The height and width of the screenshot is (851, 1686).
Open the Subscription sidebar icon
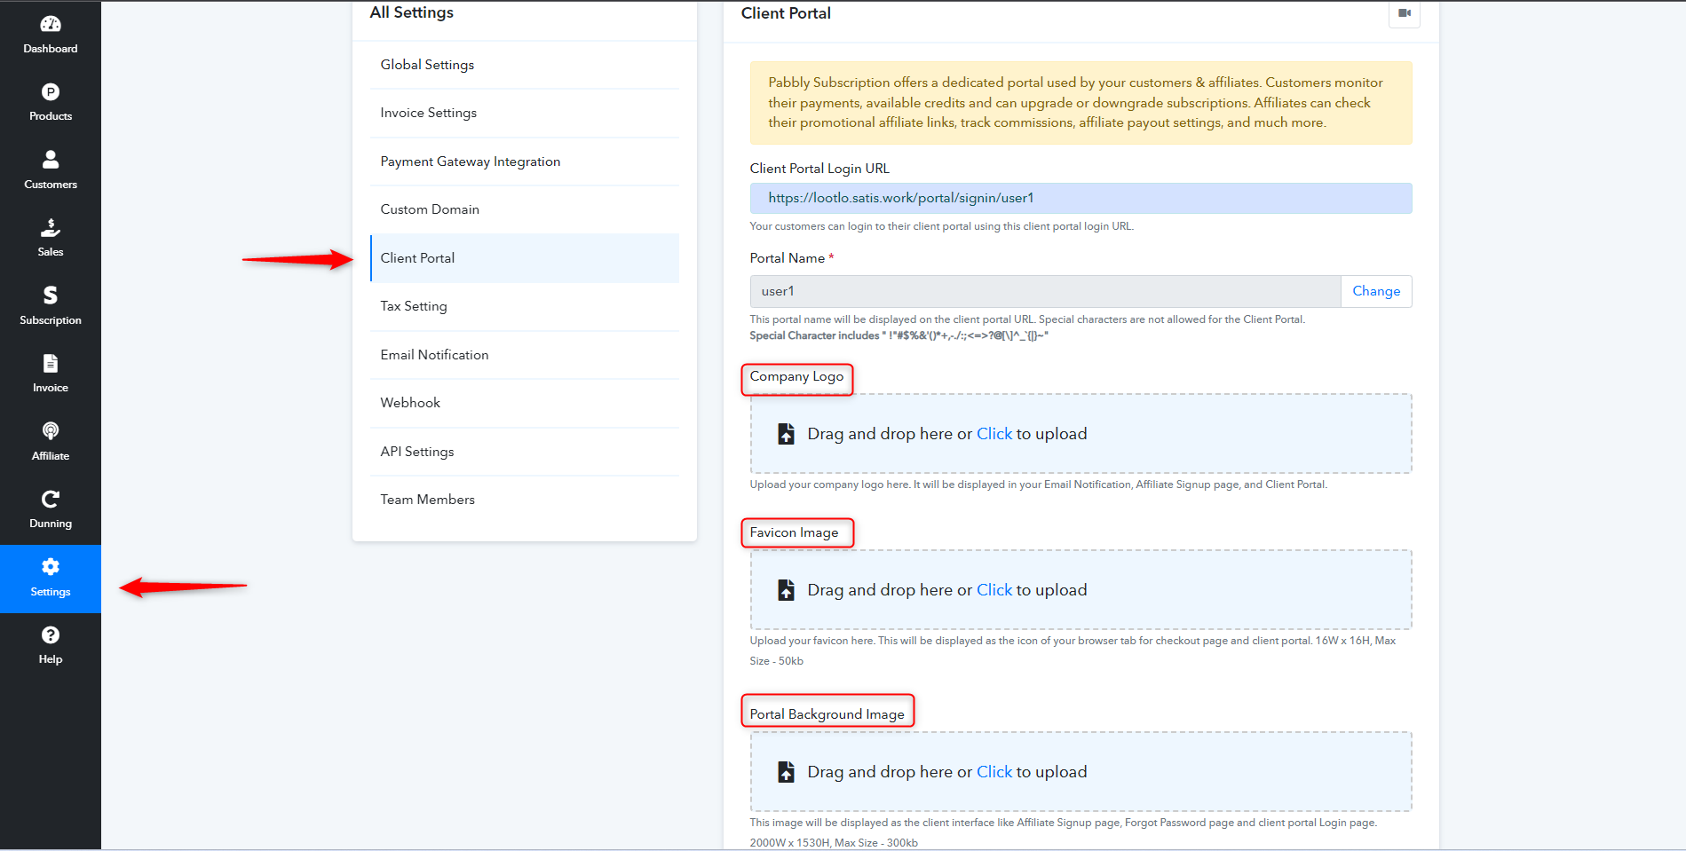[51, 295]
